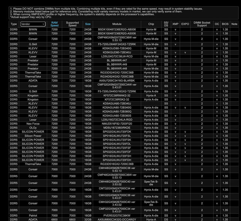
Task: Select module SP016GXLWU720FSK
Action: pos(117,140)
